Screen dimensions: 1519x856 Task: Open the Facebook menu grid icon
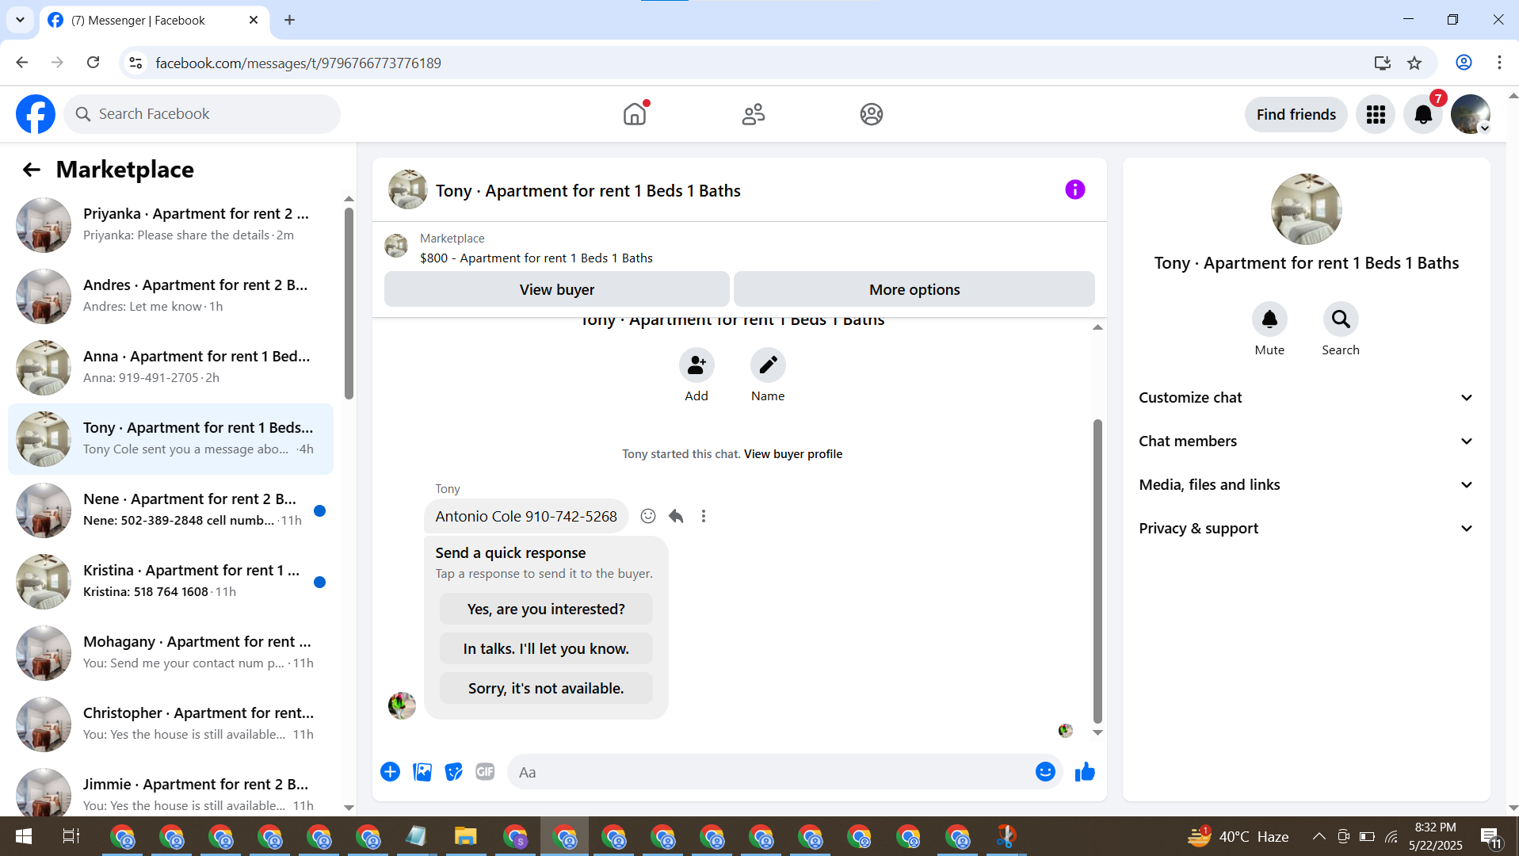1376,114
